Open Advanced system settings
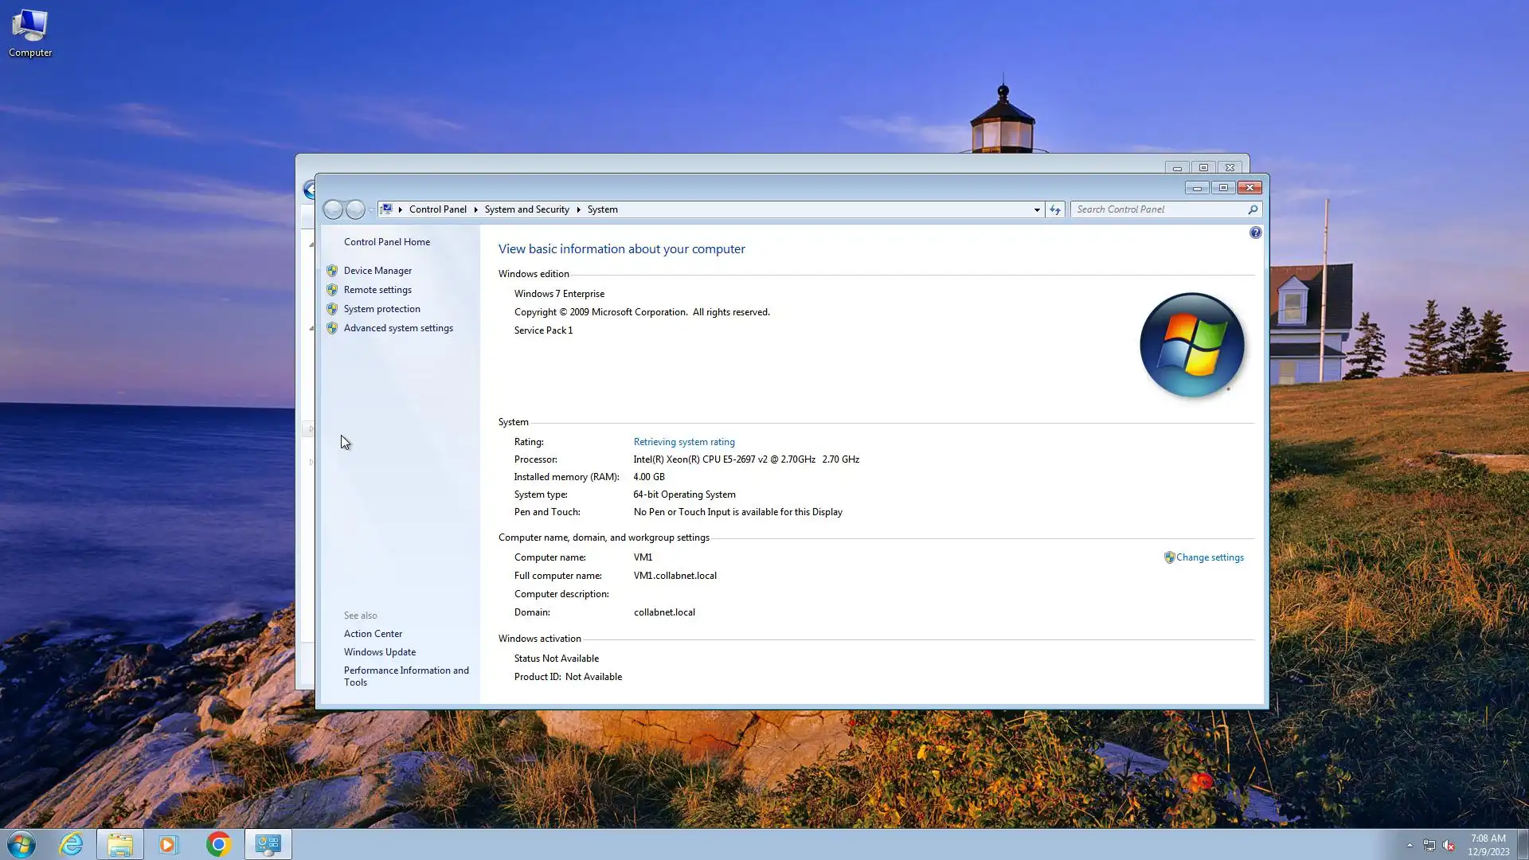Screen dimensions: 1529x860 (x=397, y=328)
